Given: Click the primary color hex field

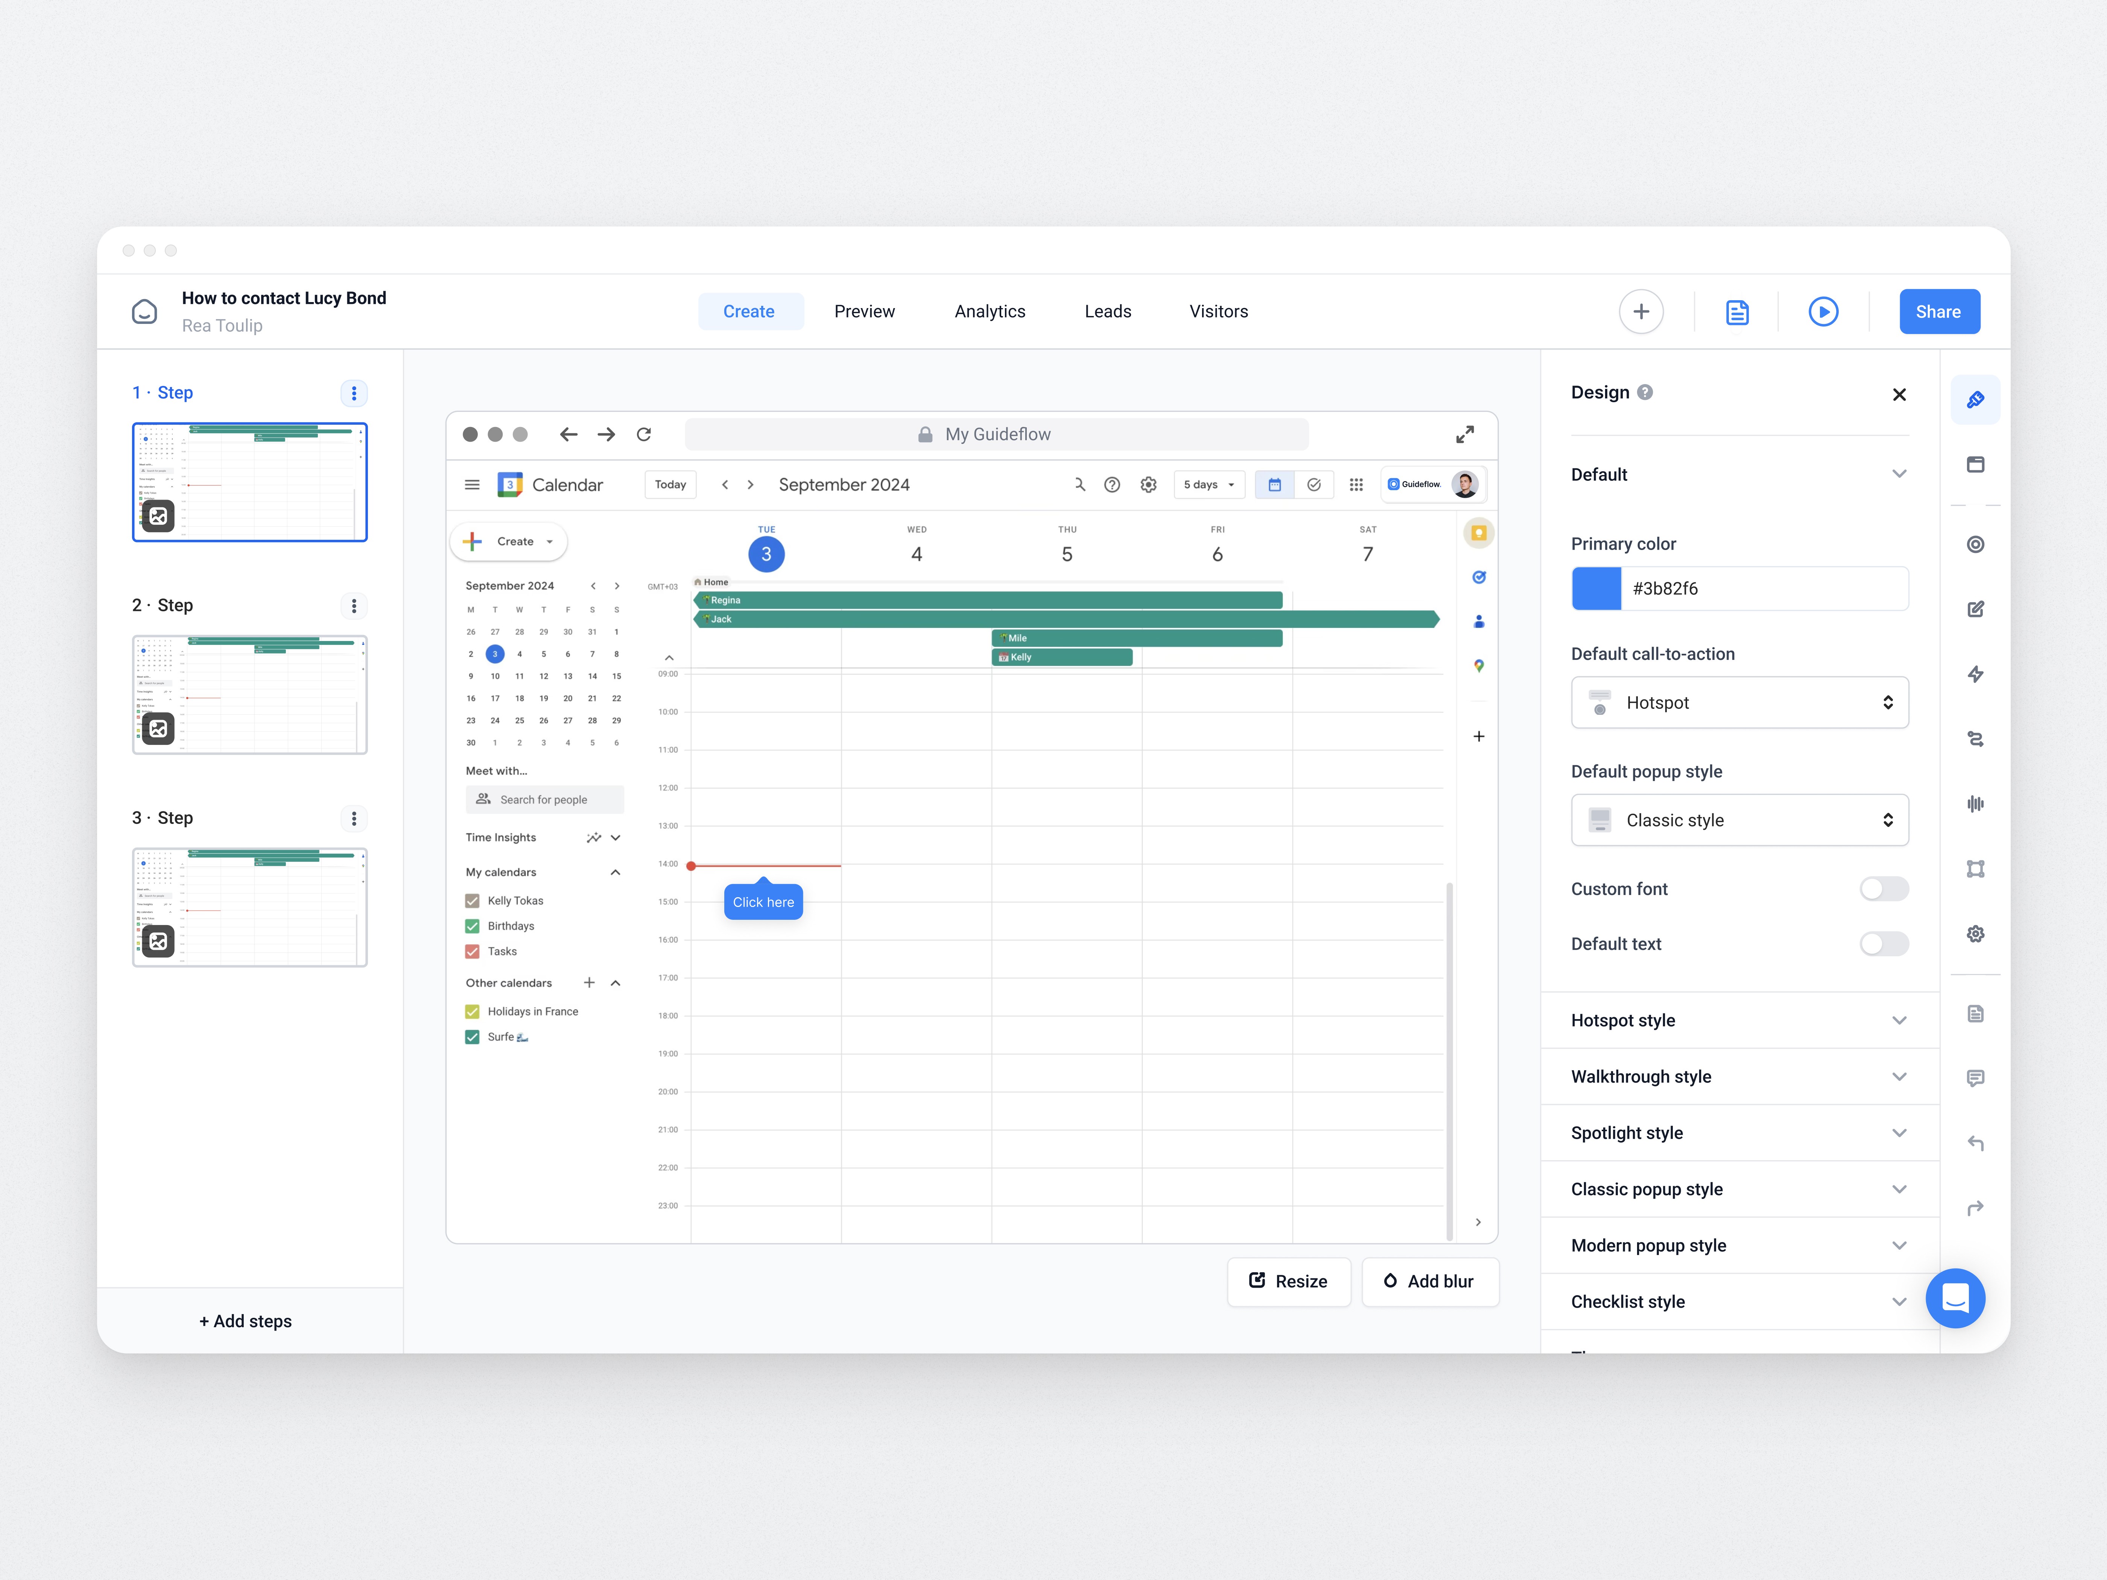Looking at the screenshot, I should tap(1764, 589).
